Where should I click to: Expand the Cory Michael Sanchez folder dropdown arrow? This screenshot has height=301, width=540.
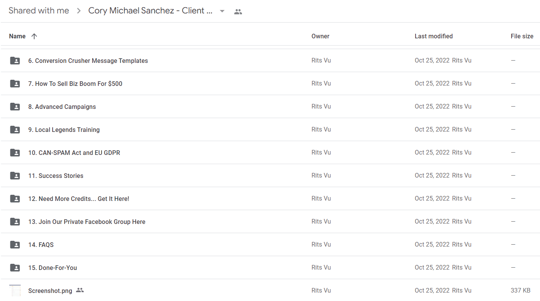[222, 11]
